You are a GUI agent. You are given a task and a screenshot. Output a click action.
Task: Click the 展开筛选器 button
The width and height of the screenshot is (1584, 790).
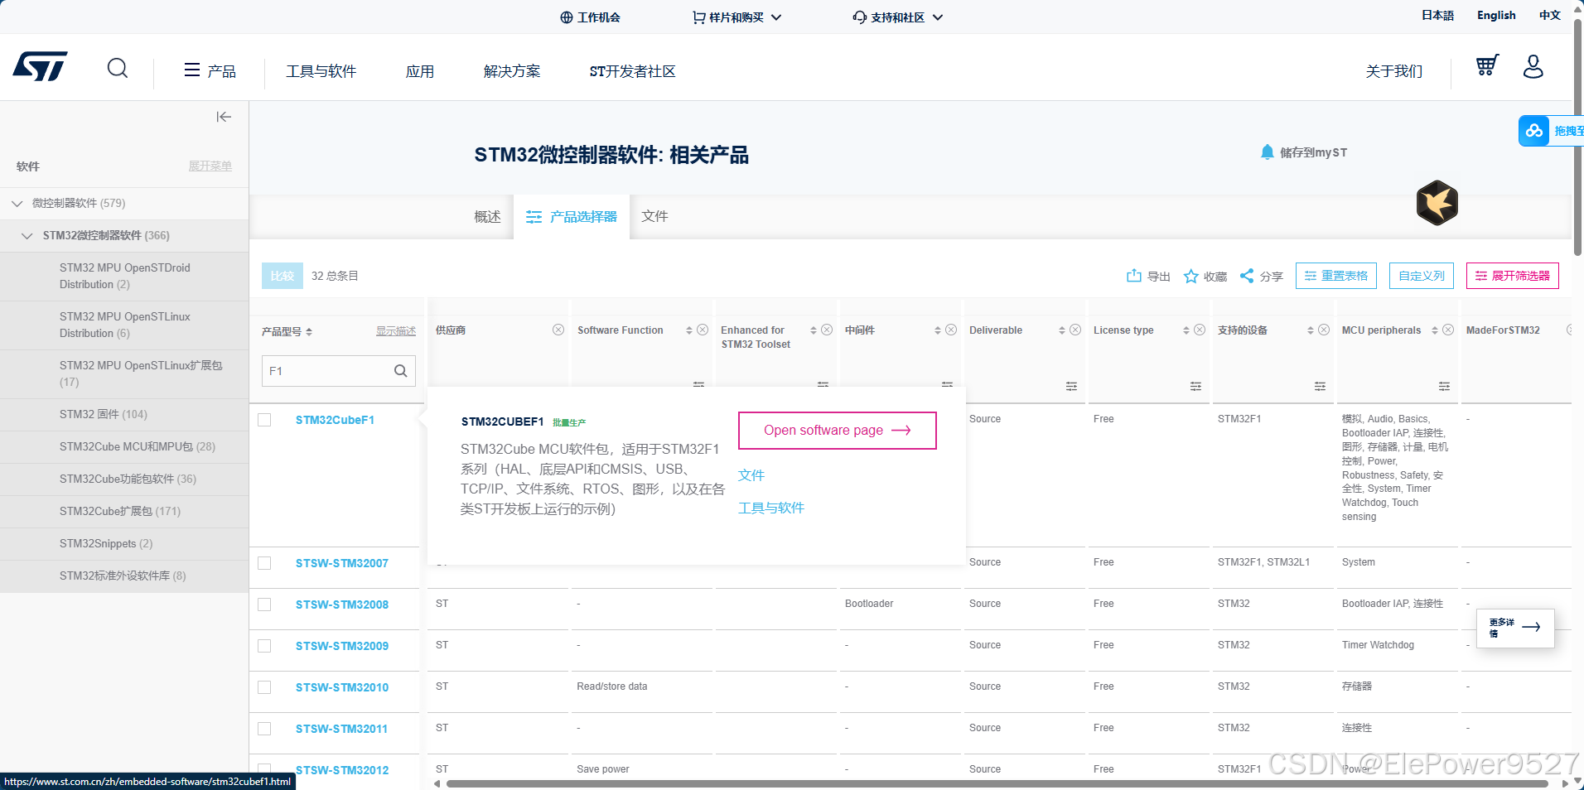point(1513,276)
